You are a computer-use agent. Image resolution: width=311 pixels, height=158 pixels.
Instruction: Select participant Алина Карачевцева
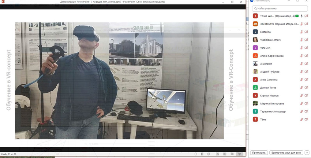[x=280, y=56]
